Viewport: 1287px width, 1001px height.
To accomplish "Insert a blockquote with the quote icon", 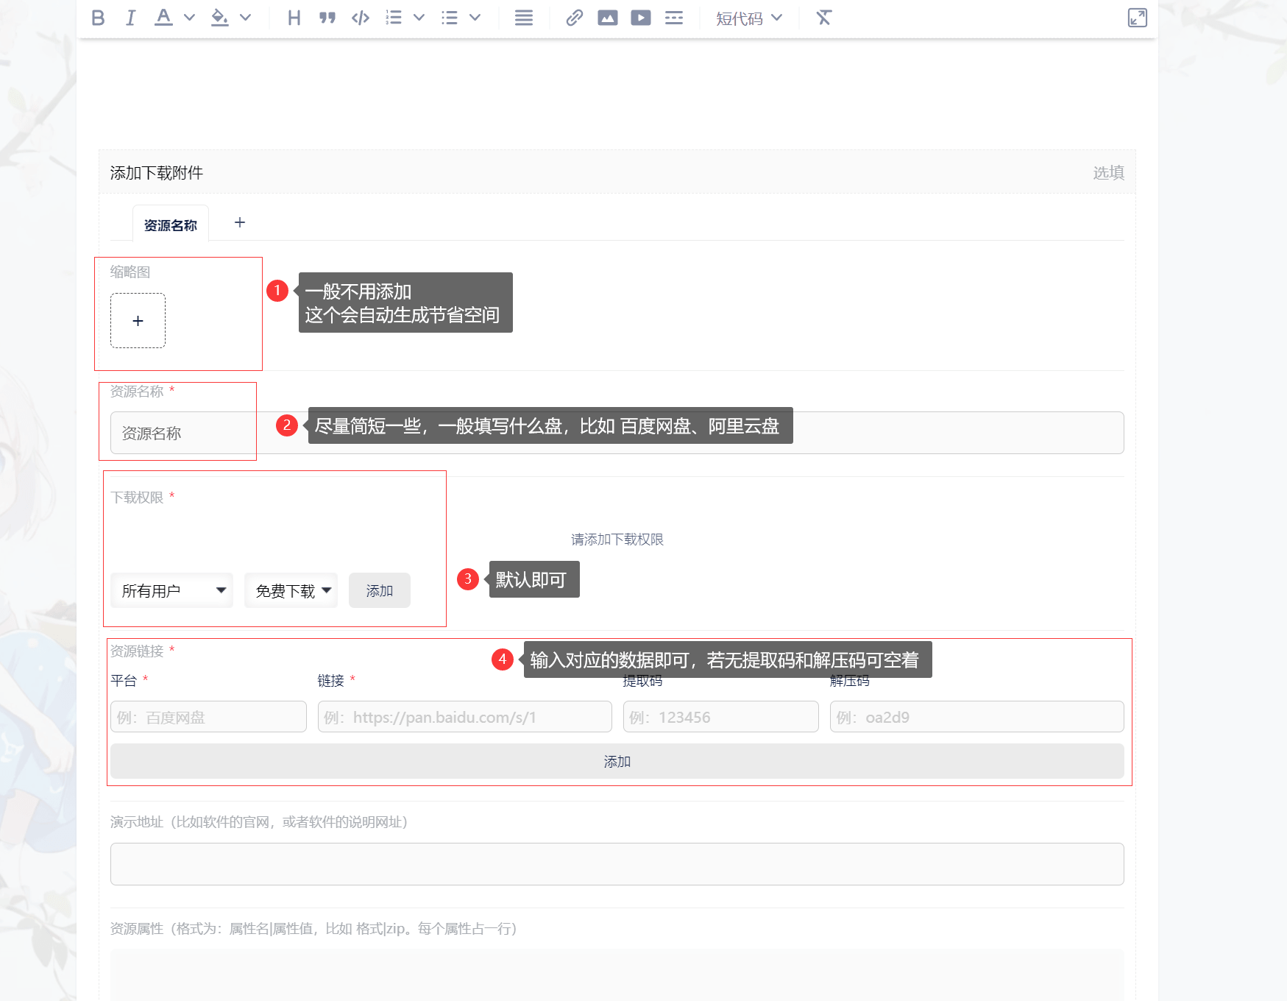I will tap(327, 18).
